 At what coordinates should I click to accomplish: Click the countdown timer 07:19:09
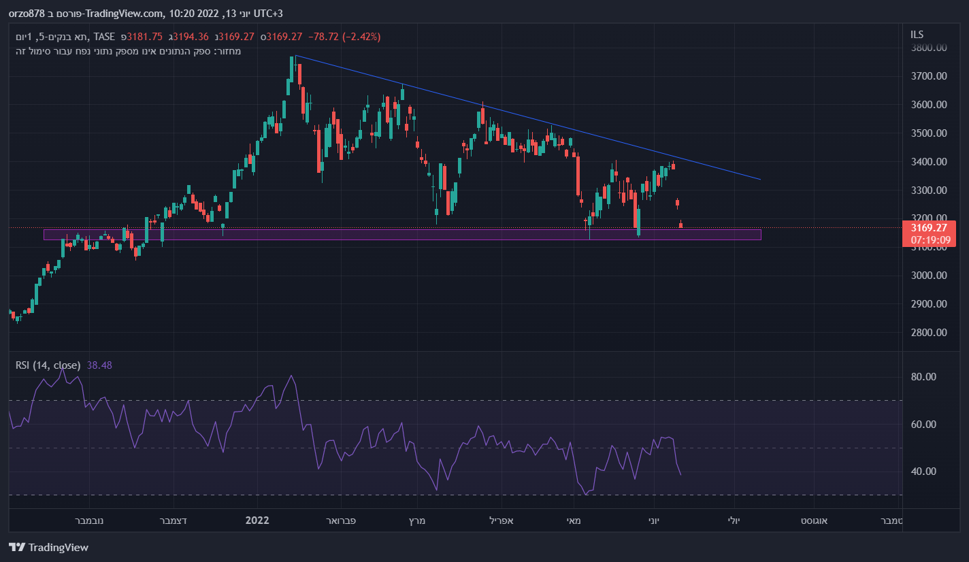[929, 240]
